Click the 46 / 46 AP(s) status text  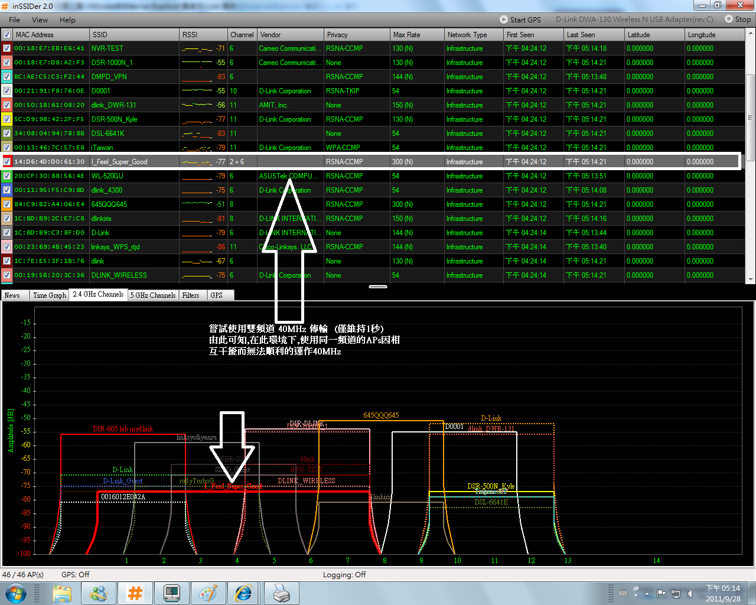[23, 574]
